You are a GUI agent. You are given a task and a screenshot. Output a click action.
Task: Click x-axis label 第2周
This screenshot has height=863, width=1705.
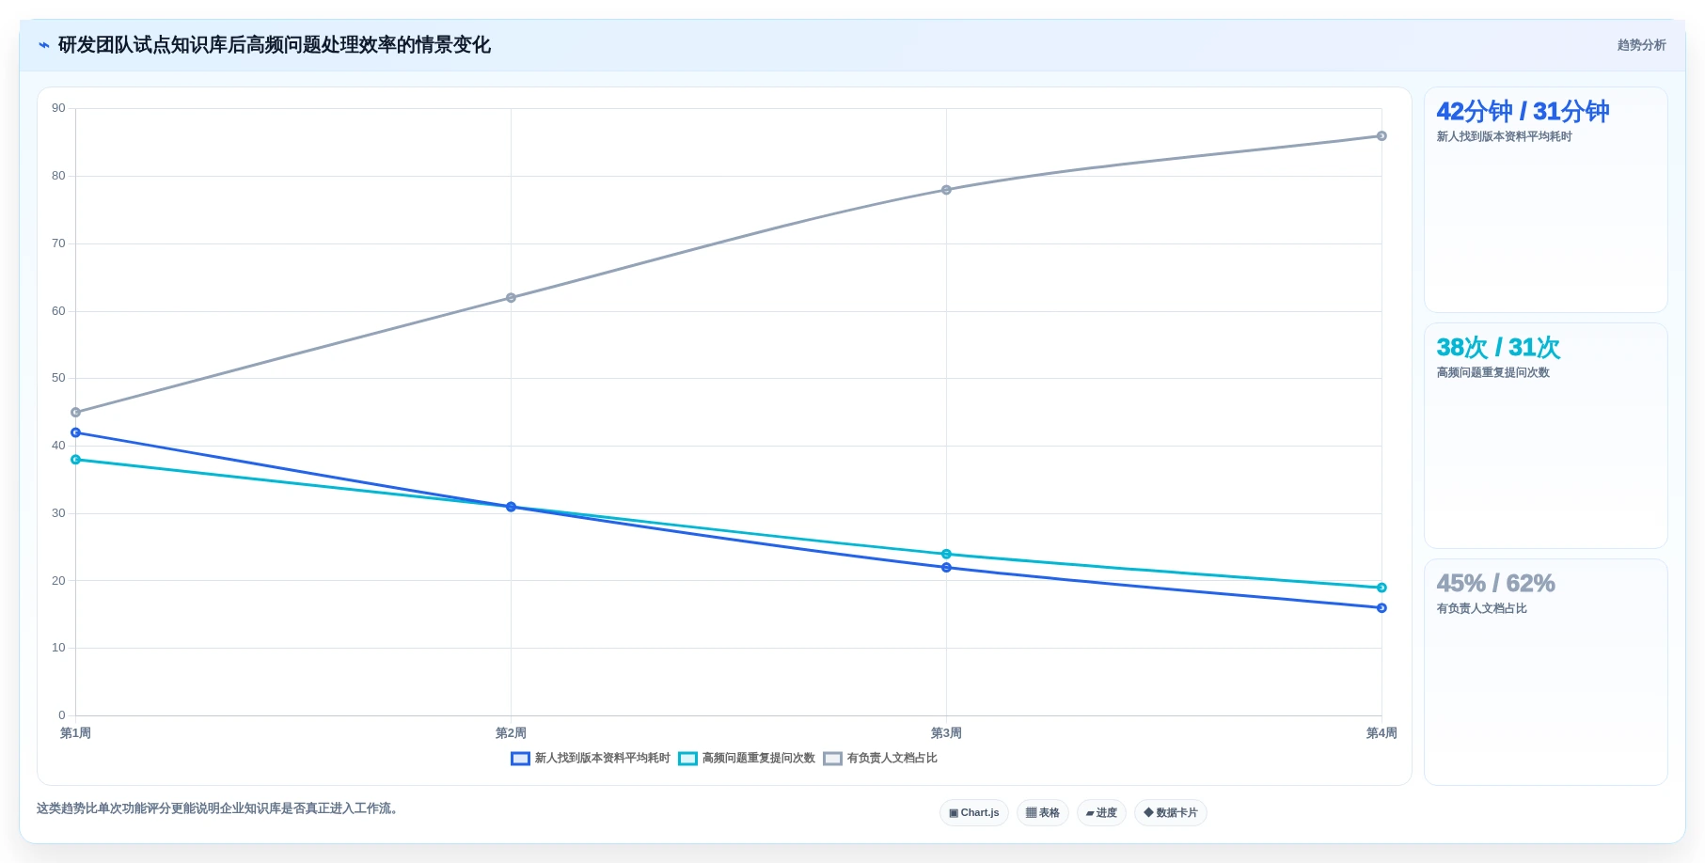click(x=511, y=733)
